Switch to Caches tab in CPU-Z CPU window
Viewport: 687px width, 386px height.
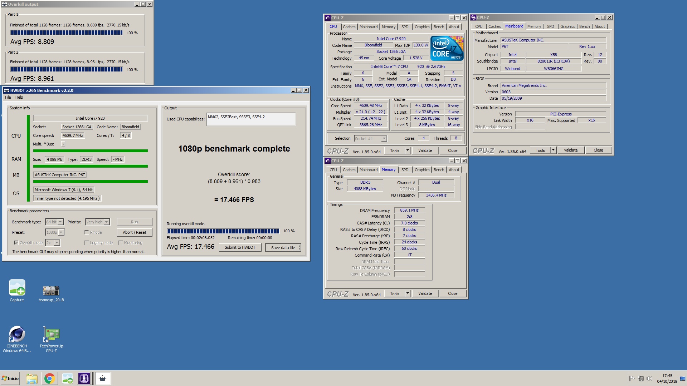[x=349, y=27]
